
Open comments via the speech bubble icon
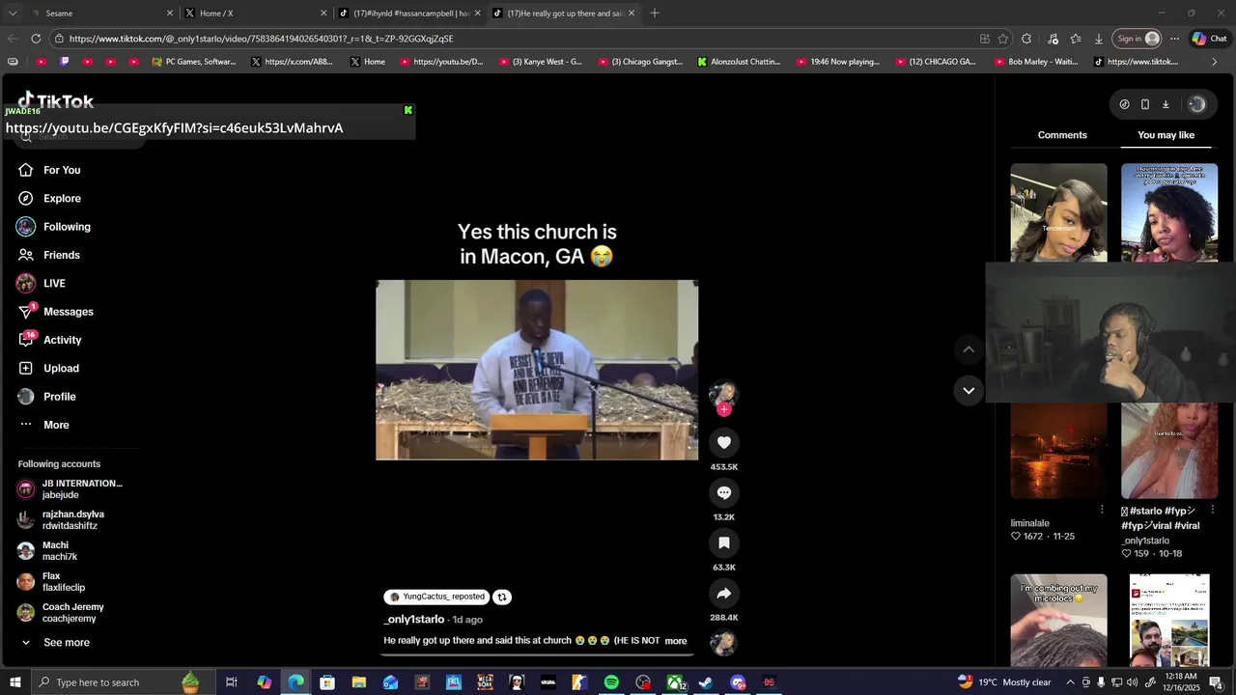coord(723,492)
